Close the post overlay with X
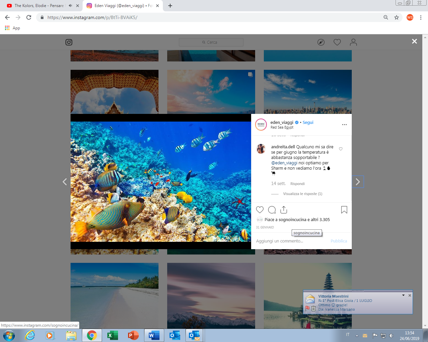The image size is (428, 342). pos(414,41)
